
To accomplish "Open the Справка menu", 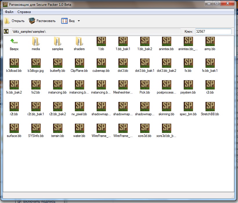I will 24,12.
